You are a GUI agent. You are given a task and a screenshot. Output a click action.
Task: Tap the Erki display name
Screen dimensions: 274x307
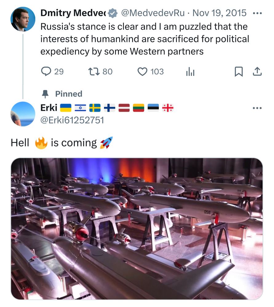click(49, 108)
